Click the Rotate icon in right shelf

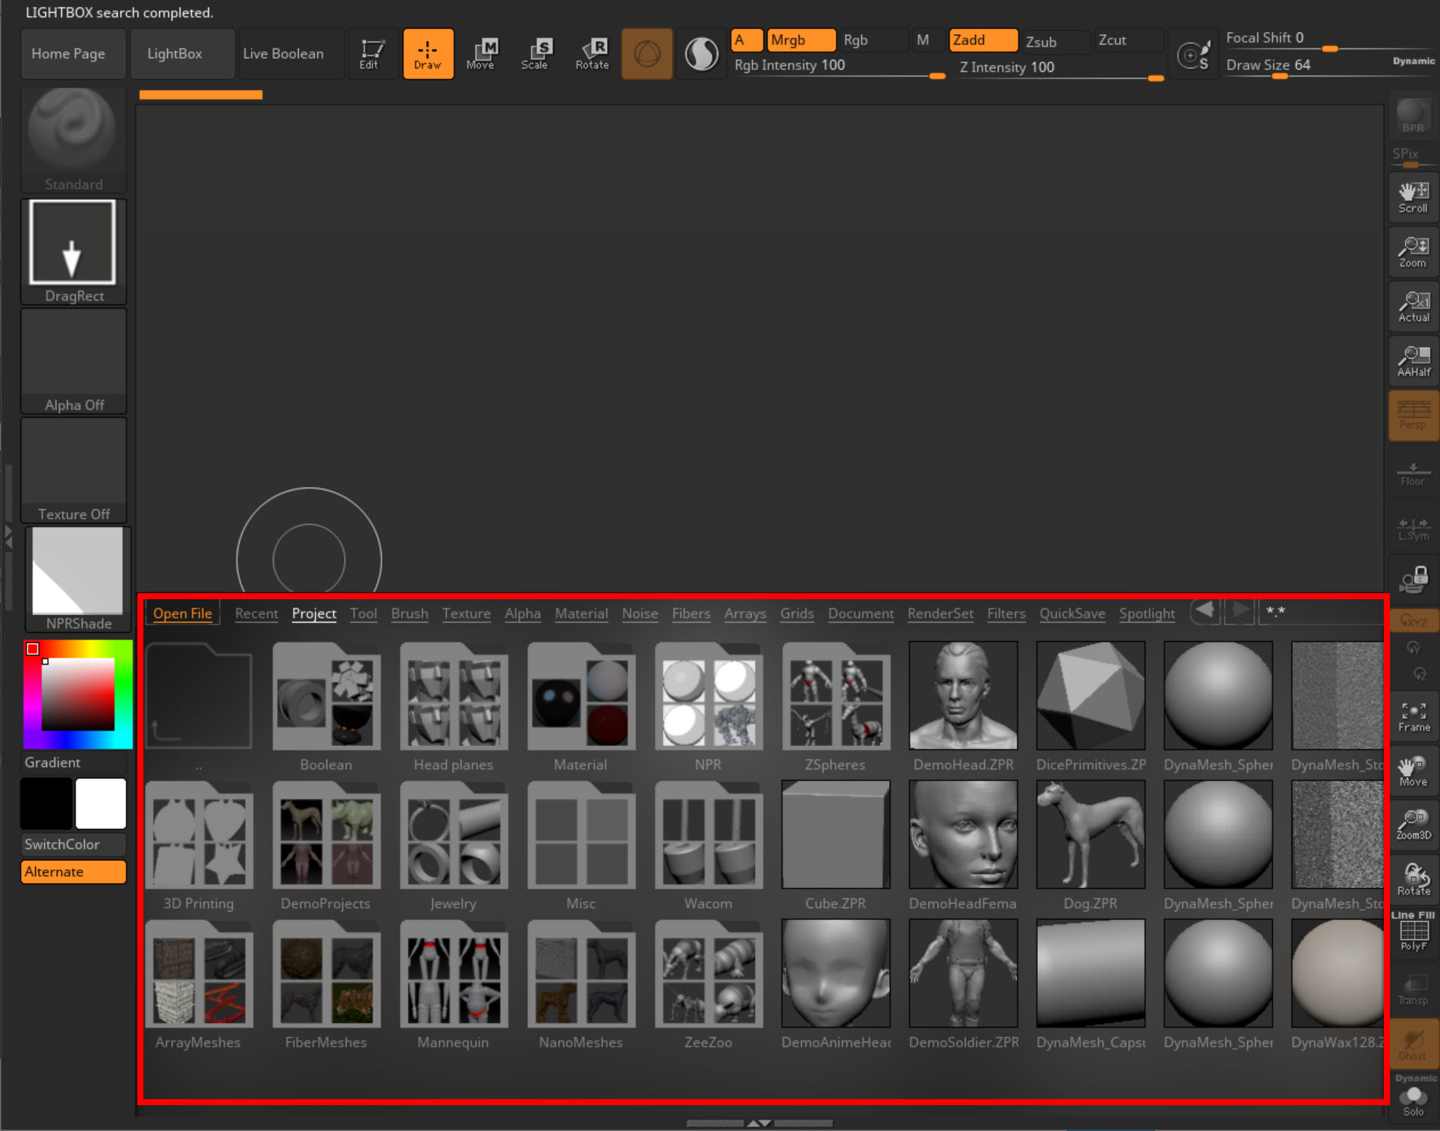coord(1413,879)
